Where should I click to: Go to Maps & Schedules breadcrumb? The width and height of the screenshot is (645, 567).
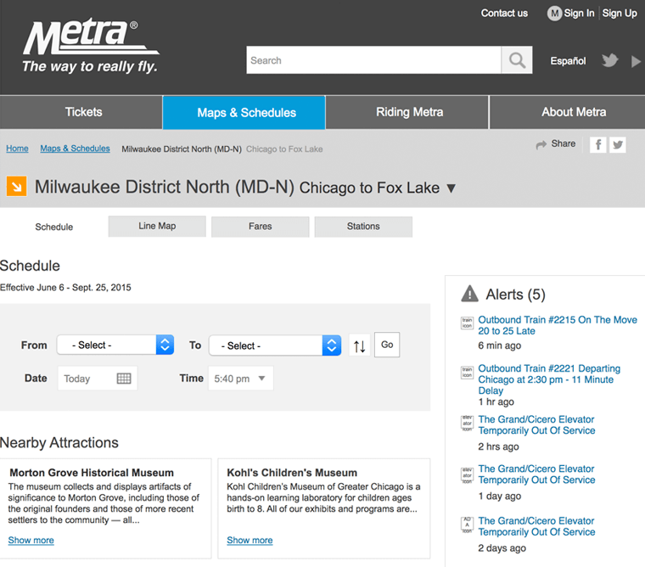75,149
